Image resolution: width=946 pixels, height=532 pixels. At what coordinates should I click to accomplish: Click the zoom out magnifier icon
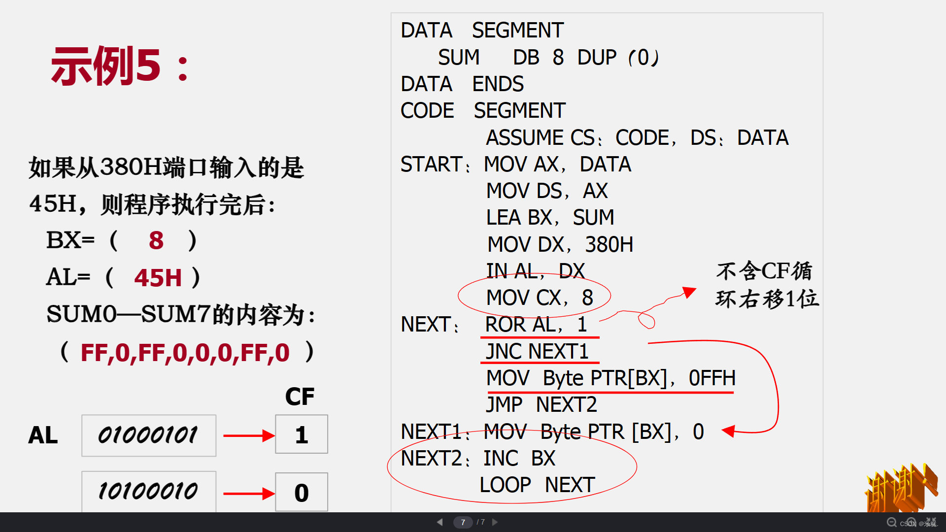tap(891, 522)
